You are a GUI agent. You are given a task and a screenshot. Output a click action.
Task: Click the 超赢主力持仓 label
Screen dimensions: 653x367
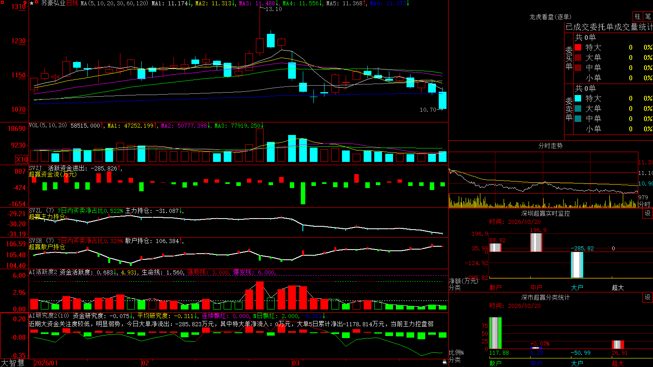(x=47, y=217)
